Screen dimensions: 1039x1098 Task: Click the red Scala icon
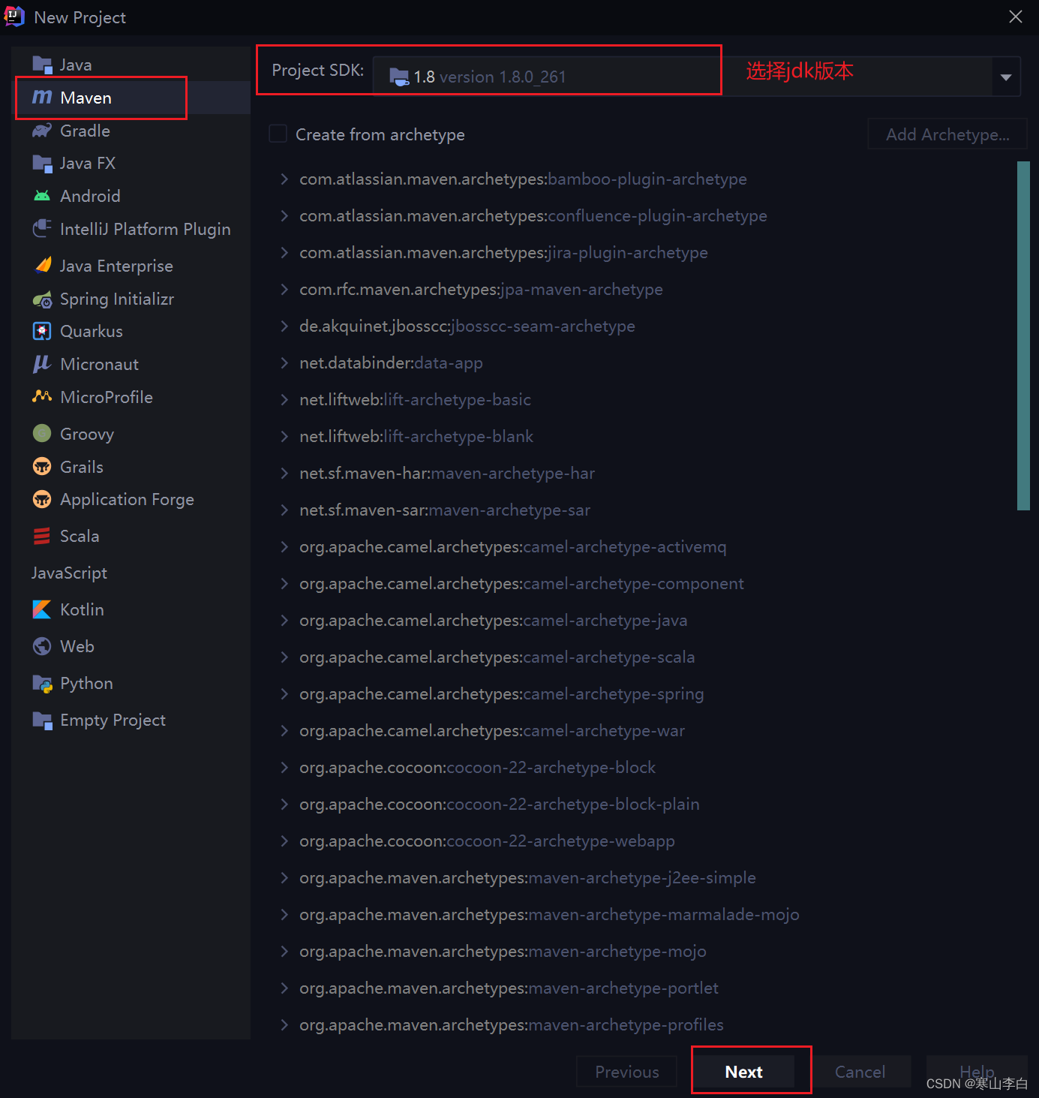[42, 536]
